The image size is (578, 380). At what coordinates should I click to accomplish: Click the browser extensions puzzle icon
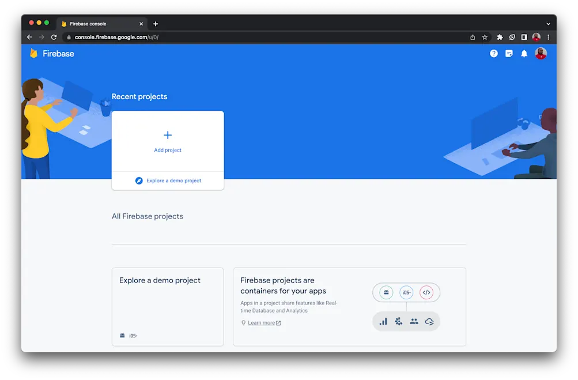tap(499, 36)
